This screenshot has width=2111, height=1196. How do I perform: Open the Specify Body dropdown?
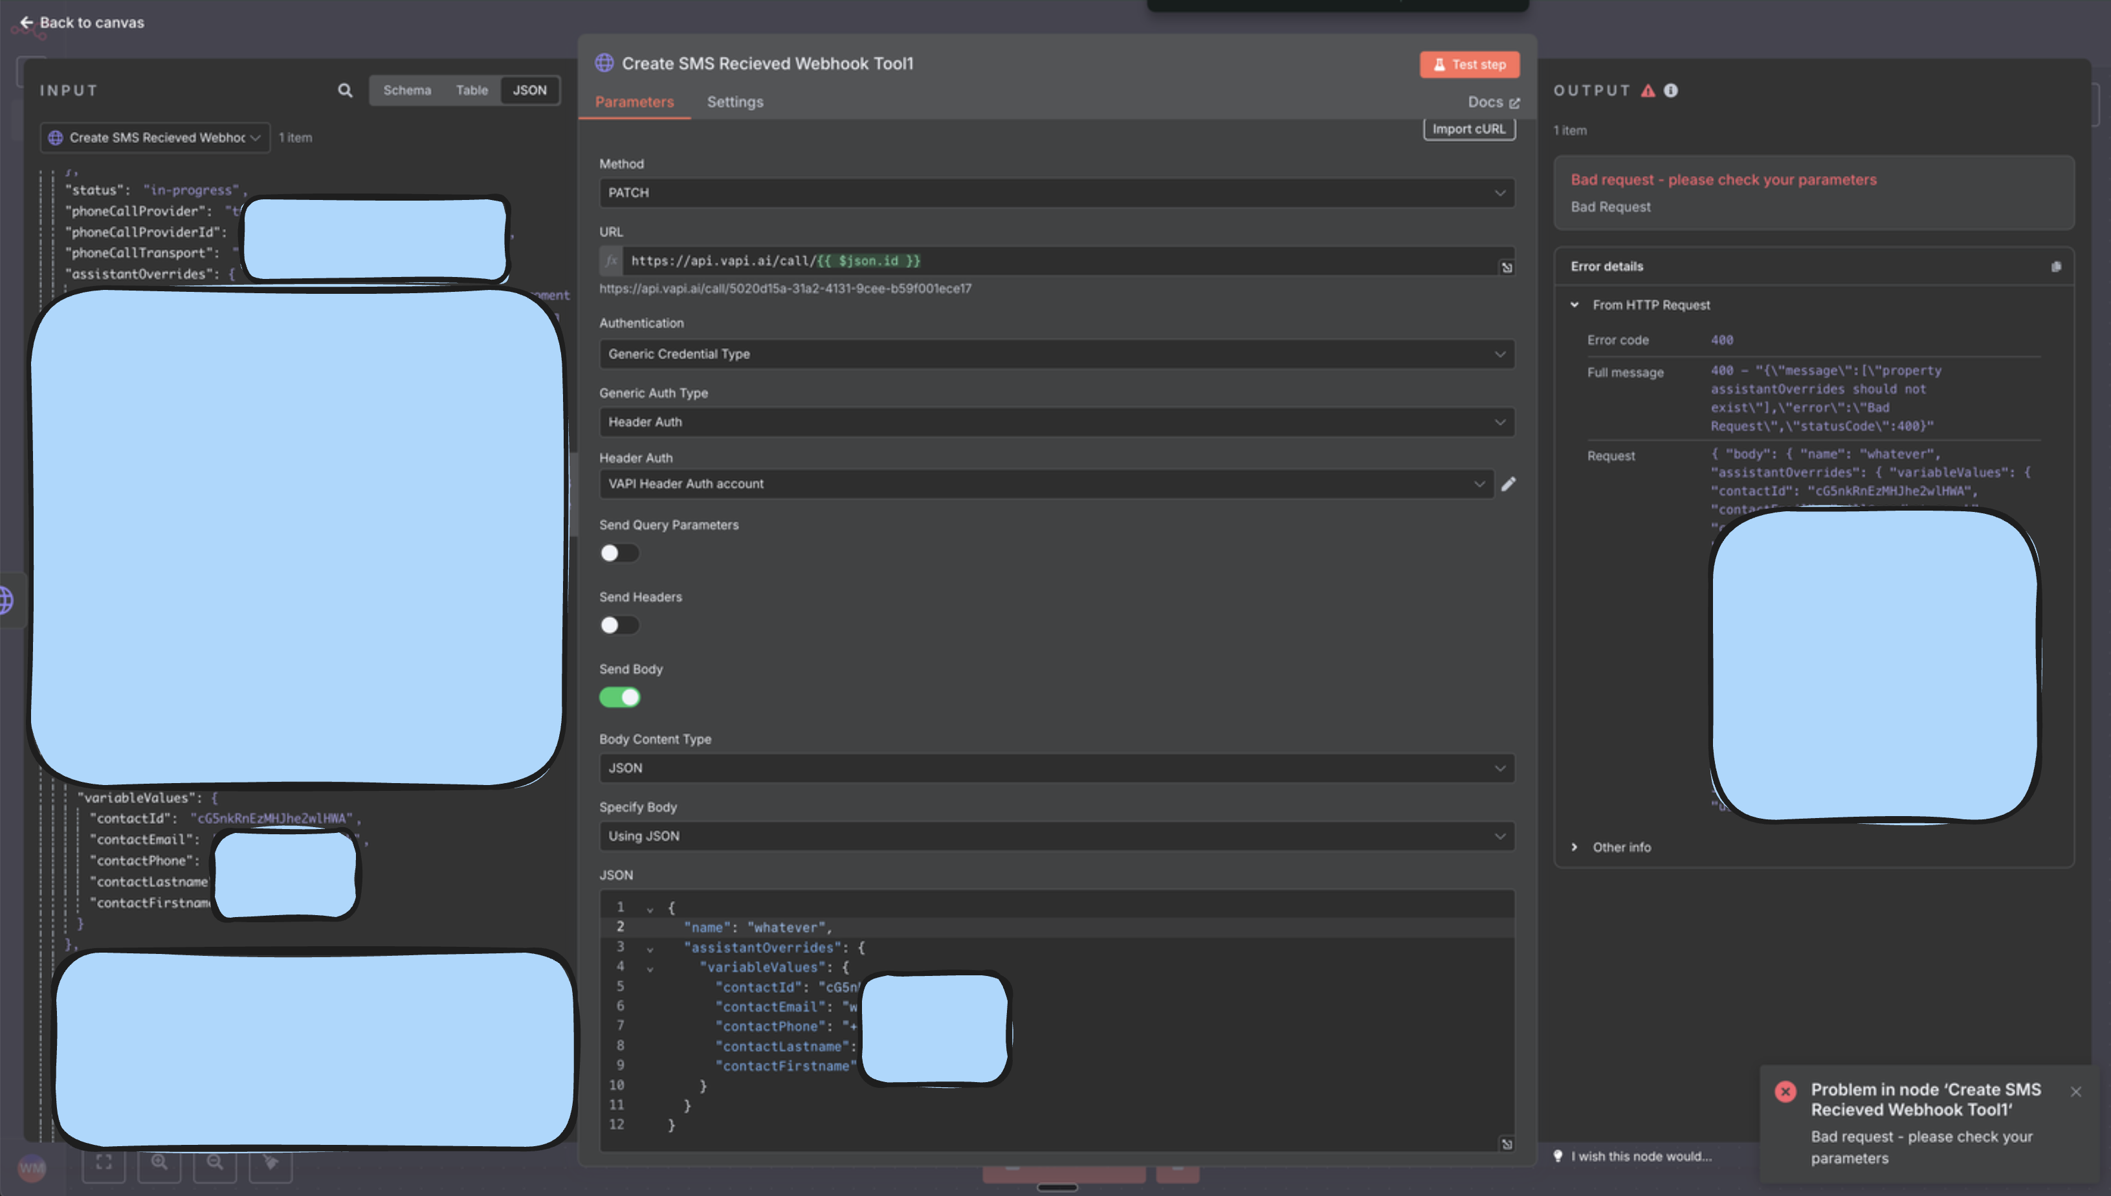click(1056, 836)
